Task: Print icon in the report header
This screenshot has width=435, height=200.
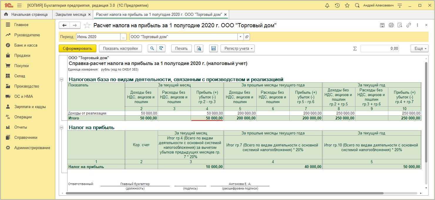Action: (391, 25)
